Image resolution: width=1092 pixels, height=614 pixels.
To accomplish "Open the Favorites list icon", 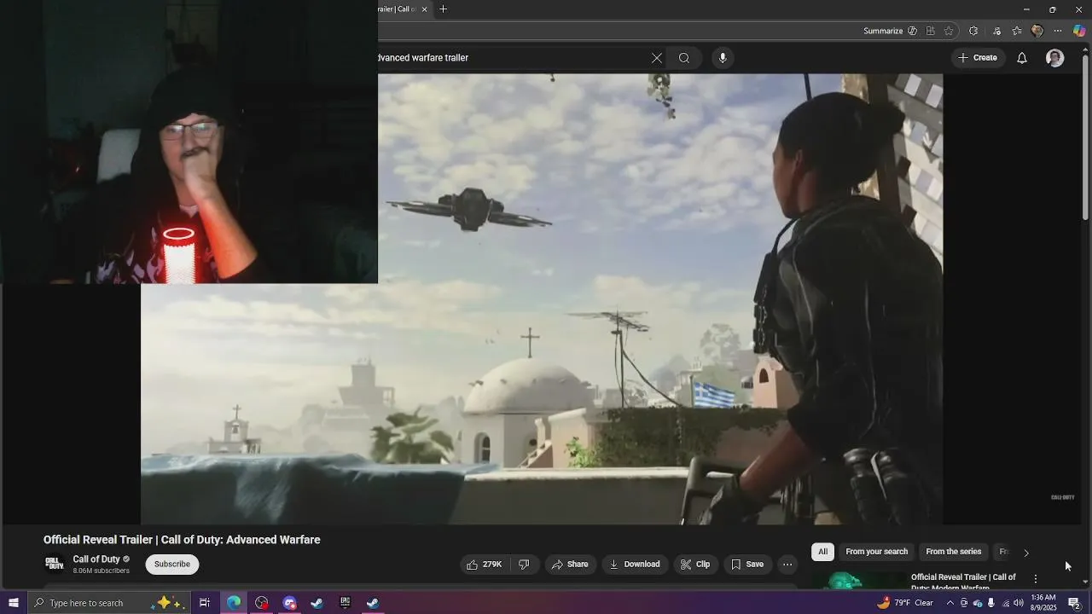I will (1017, 31).
